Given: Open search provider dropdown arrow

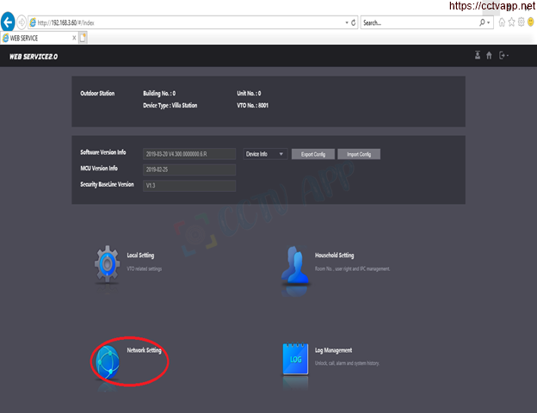Looking at the screenshot, I should (x=490, y=22).
